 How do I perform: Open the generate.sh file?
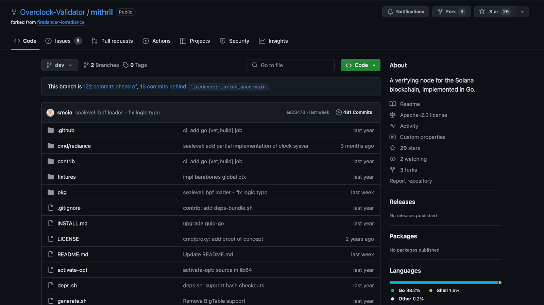coord(72,301)
